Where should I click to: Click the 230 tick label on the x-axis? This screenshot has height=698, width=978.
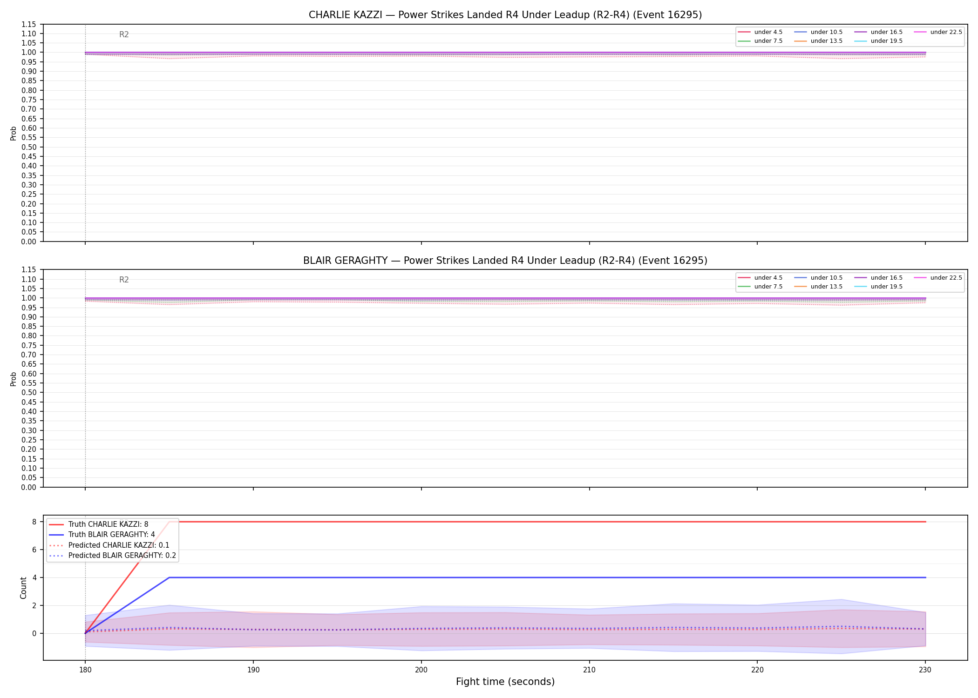pos(925,670)
